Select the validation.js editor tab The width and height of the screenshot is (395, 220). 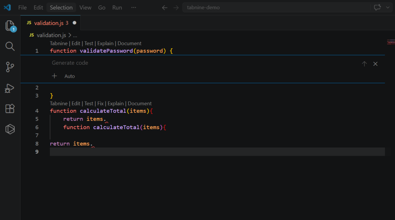pos(51,23)
